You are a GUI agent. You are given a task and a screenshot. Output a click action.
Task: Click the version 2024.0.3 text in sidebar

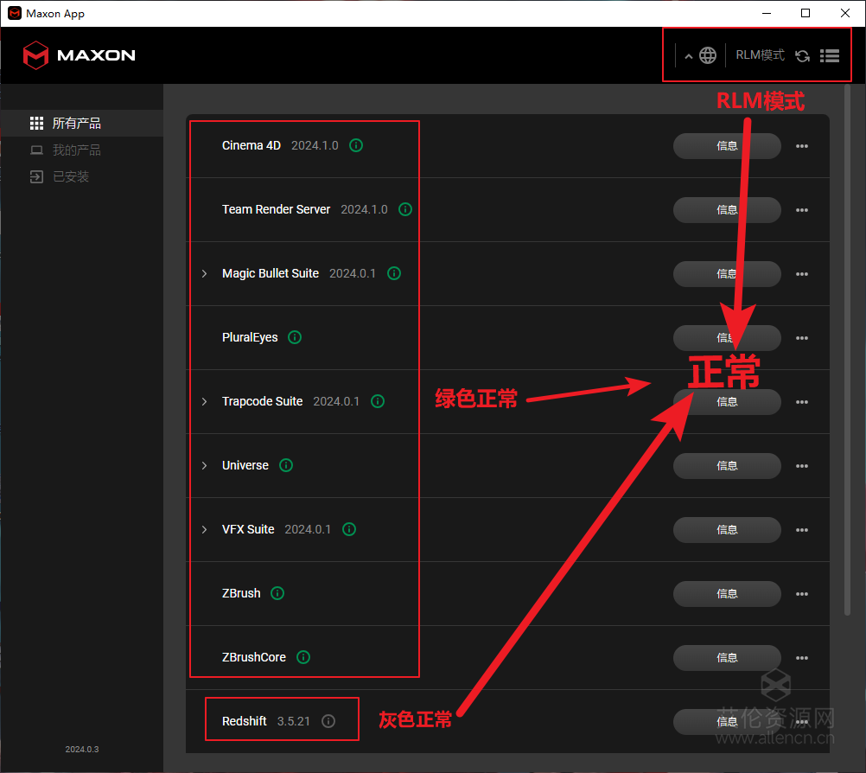pyautogui.click(x=82, y=750)
